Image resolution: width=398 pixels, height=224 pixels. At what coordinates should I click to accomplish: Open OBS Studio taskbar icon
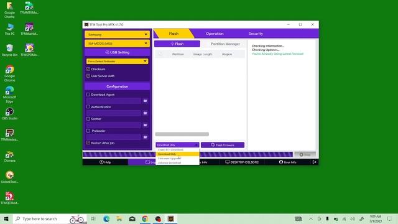pyautogui.click(x=158, y=218)
